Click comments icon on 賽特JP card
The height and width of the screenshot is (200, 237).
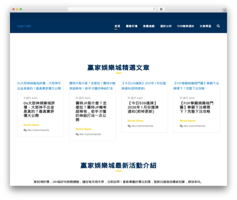click(x=77, y=134)
